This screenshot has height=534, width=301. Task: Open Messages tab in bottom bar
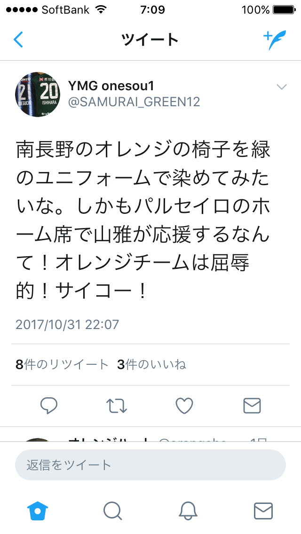(x=263, y=511)
